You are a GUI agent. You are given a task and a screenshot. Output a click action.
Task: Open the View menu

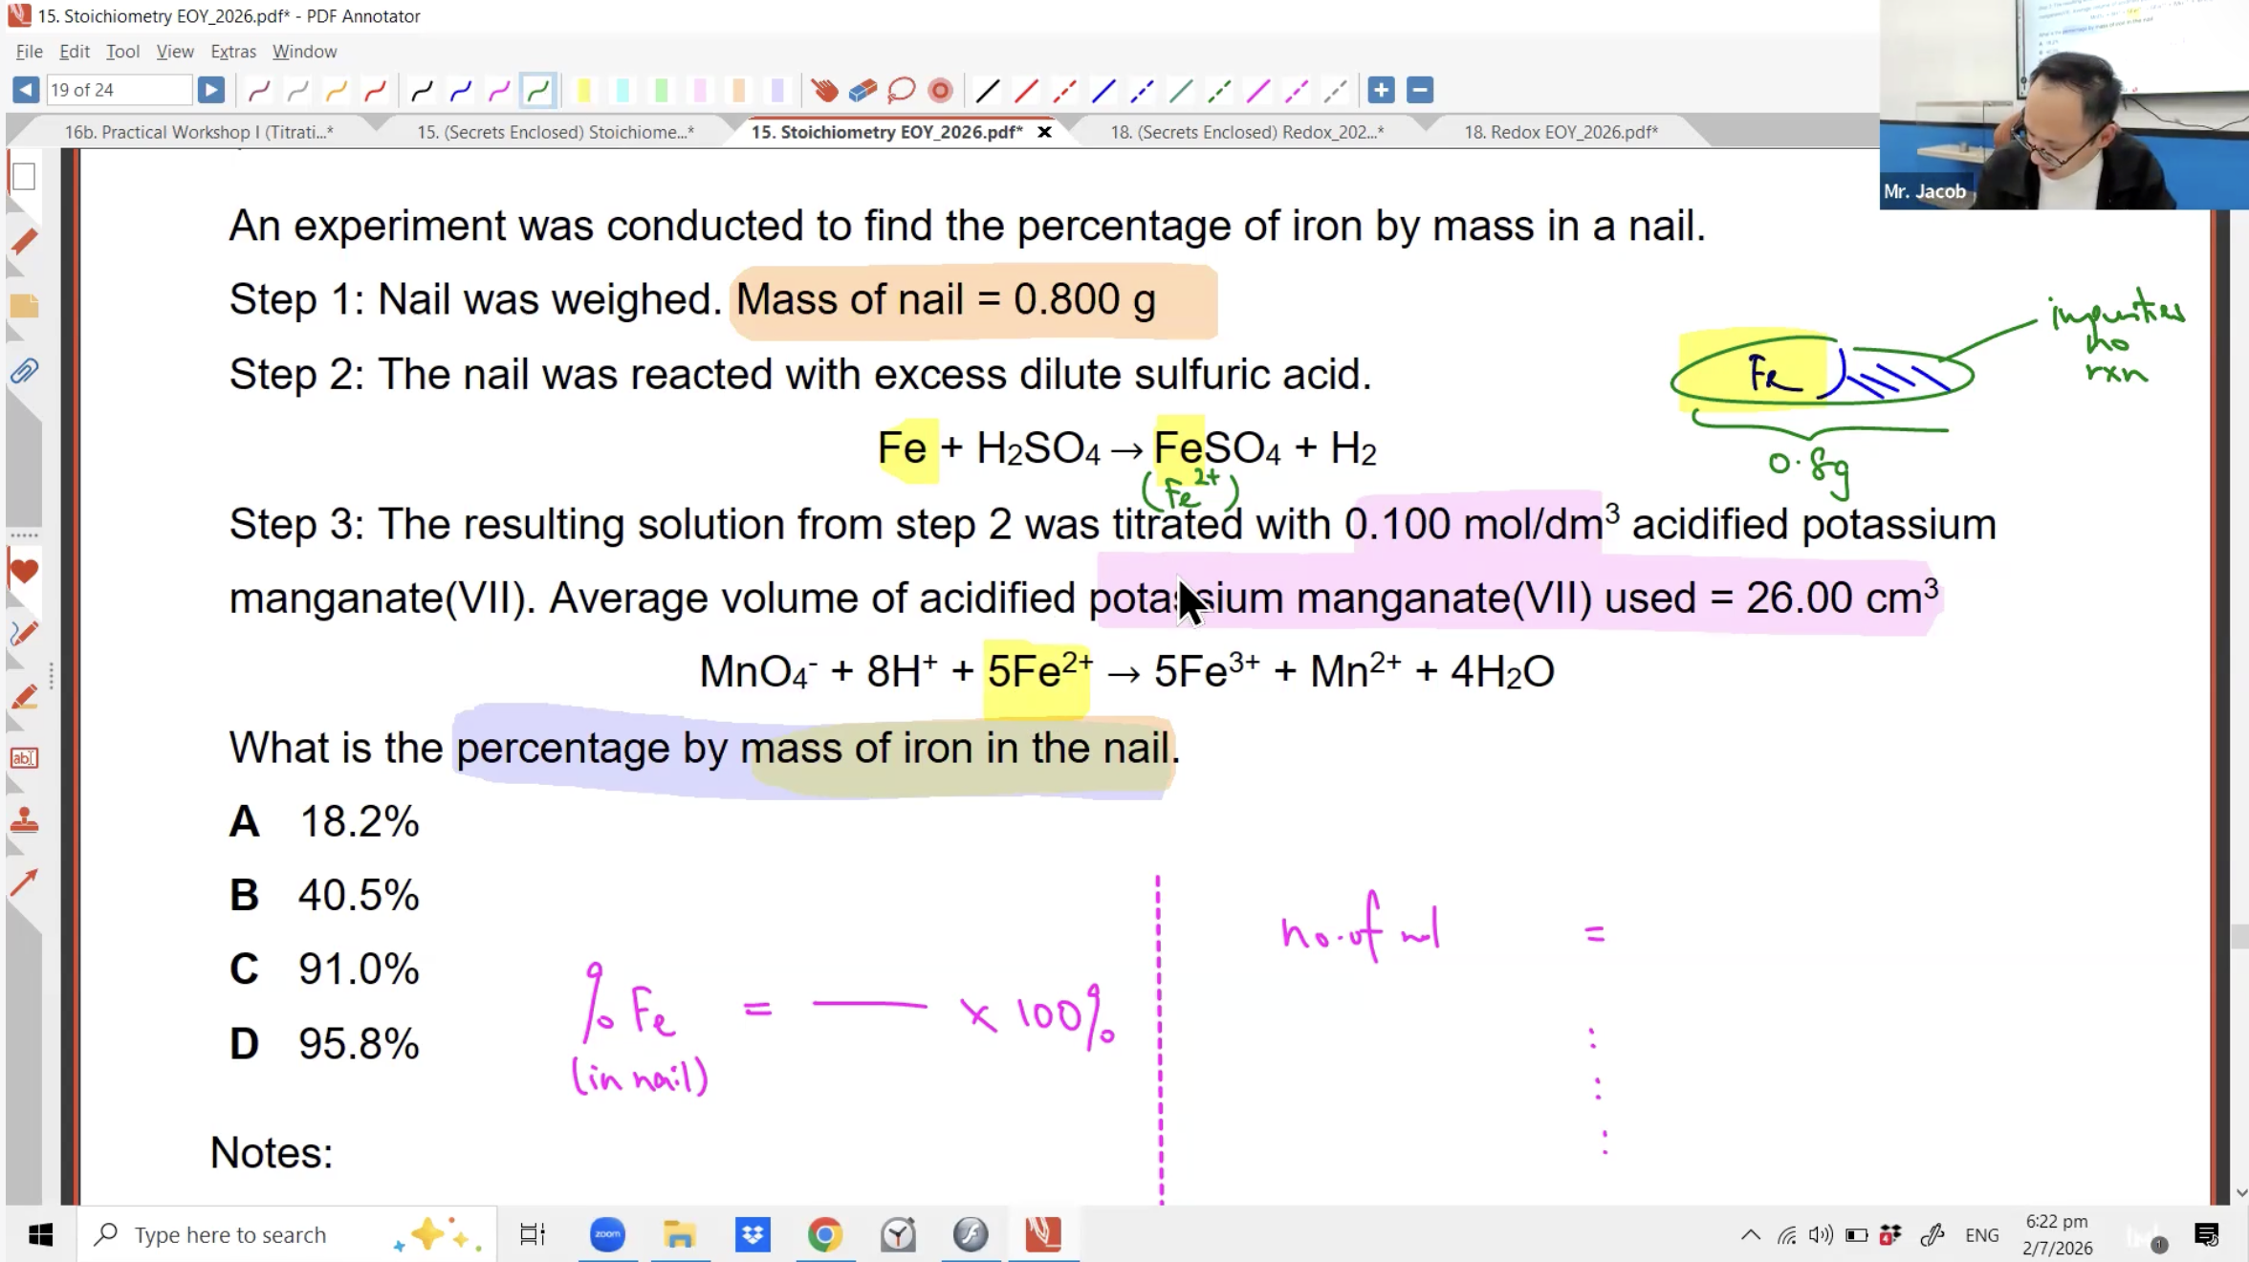pyautogui.click(x=175, y=52)
